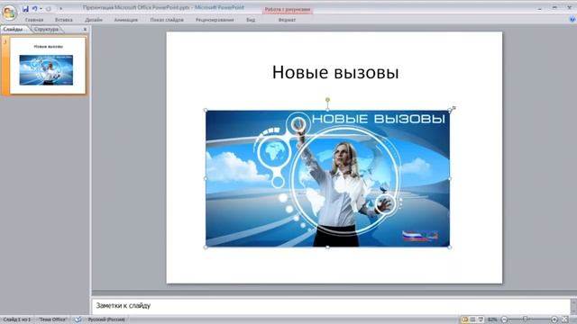Select the Слайды pane tab

(14, 29)
